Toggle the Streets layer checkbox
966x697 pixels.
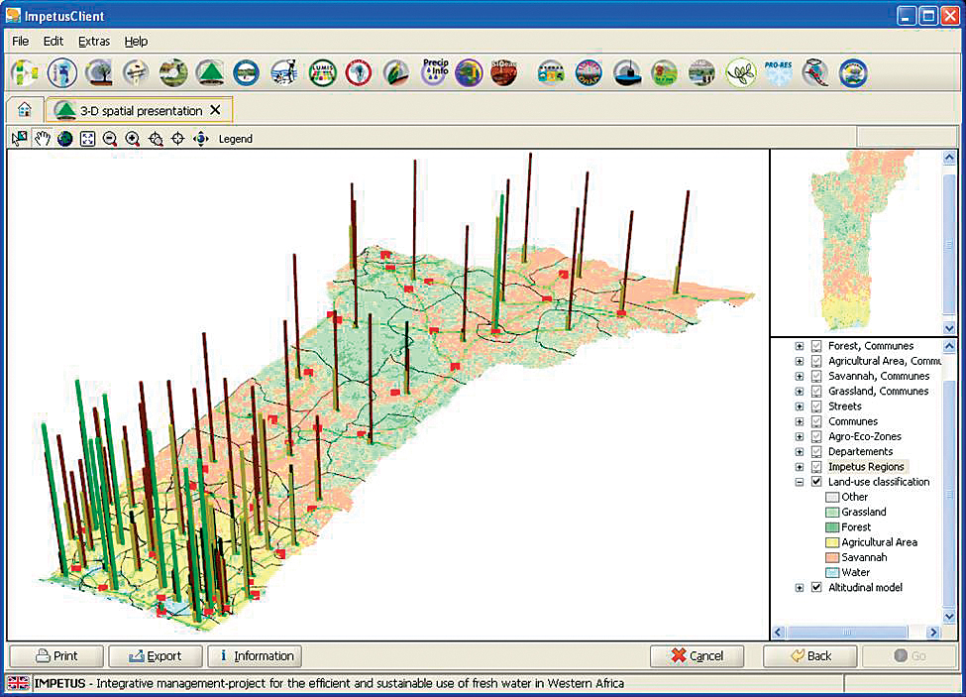point(816,407)
